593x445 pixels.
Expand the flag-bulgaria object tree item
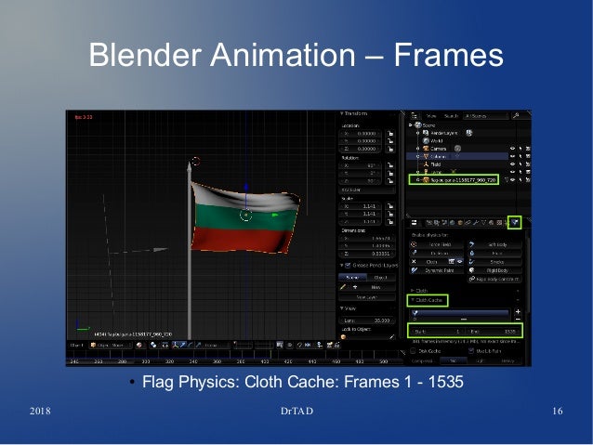pos(418,179)
